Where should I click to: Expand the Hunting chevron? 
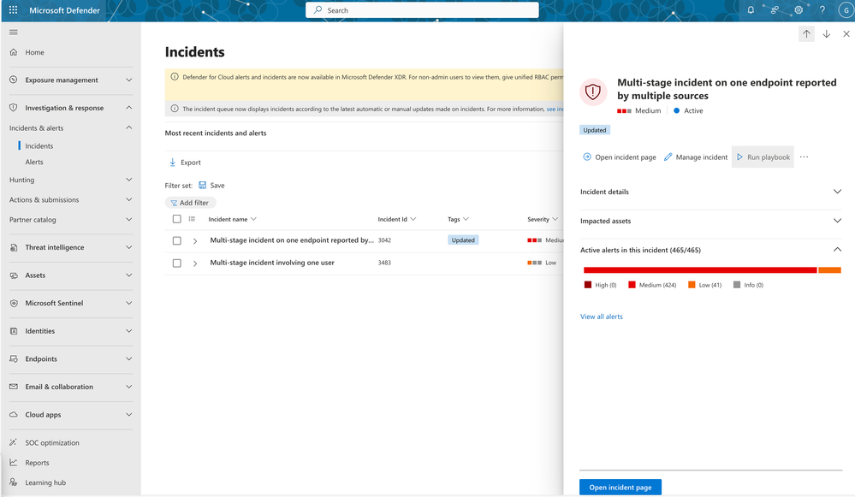pyautogui.click(x=128, y=180)
